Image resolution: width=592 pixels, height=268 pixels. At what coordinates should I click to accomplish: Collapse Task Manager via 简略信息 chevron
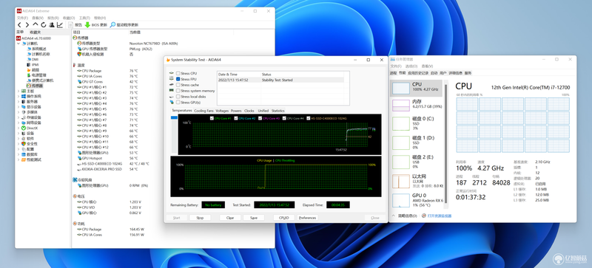click(394, 216)
